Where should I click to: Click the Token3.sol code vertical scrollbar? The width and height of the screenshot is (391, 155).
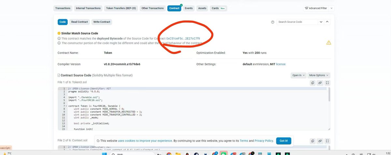coord(329,94)
